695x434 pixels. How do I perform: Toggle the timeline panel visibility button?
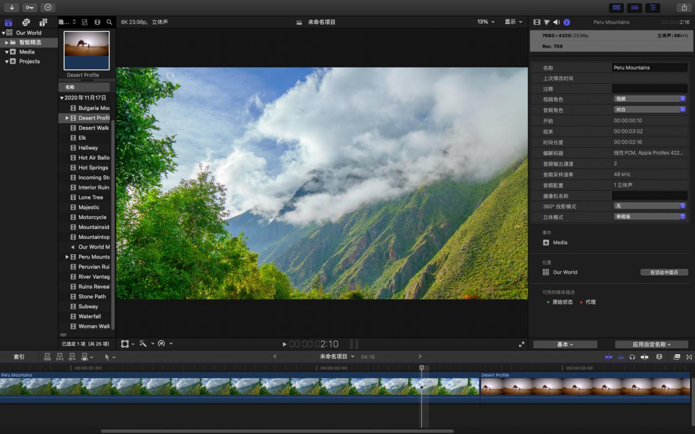[634, 7]
